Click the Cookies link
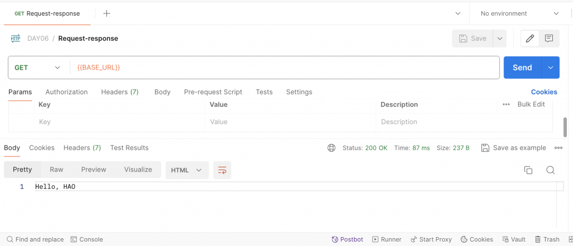 pyautogui.click(x=544, y=92)
